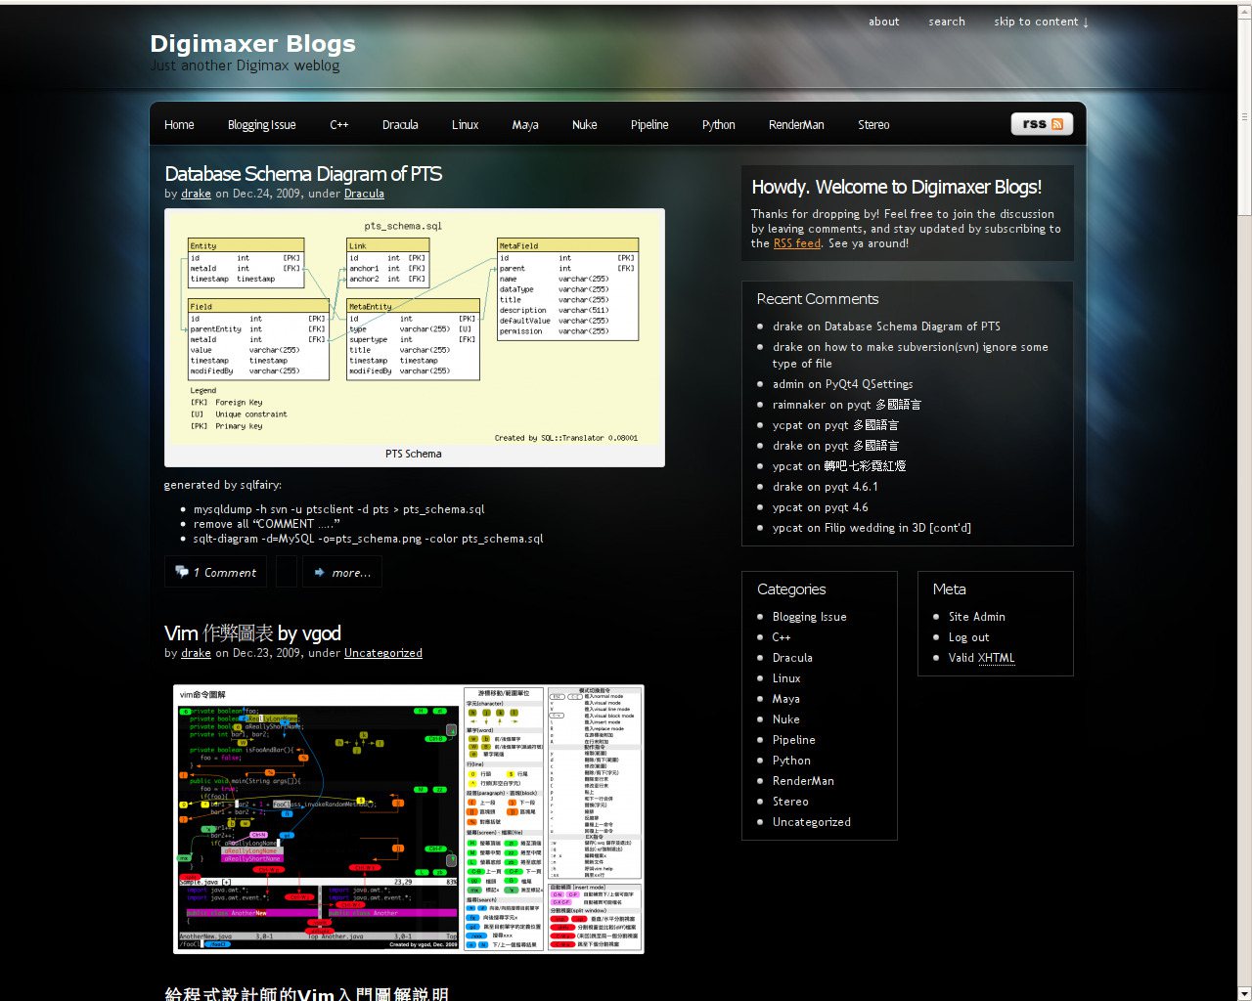Open Uncategorized in Categories sidebar
1252x1001 pixels.
coord(812,822)
